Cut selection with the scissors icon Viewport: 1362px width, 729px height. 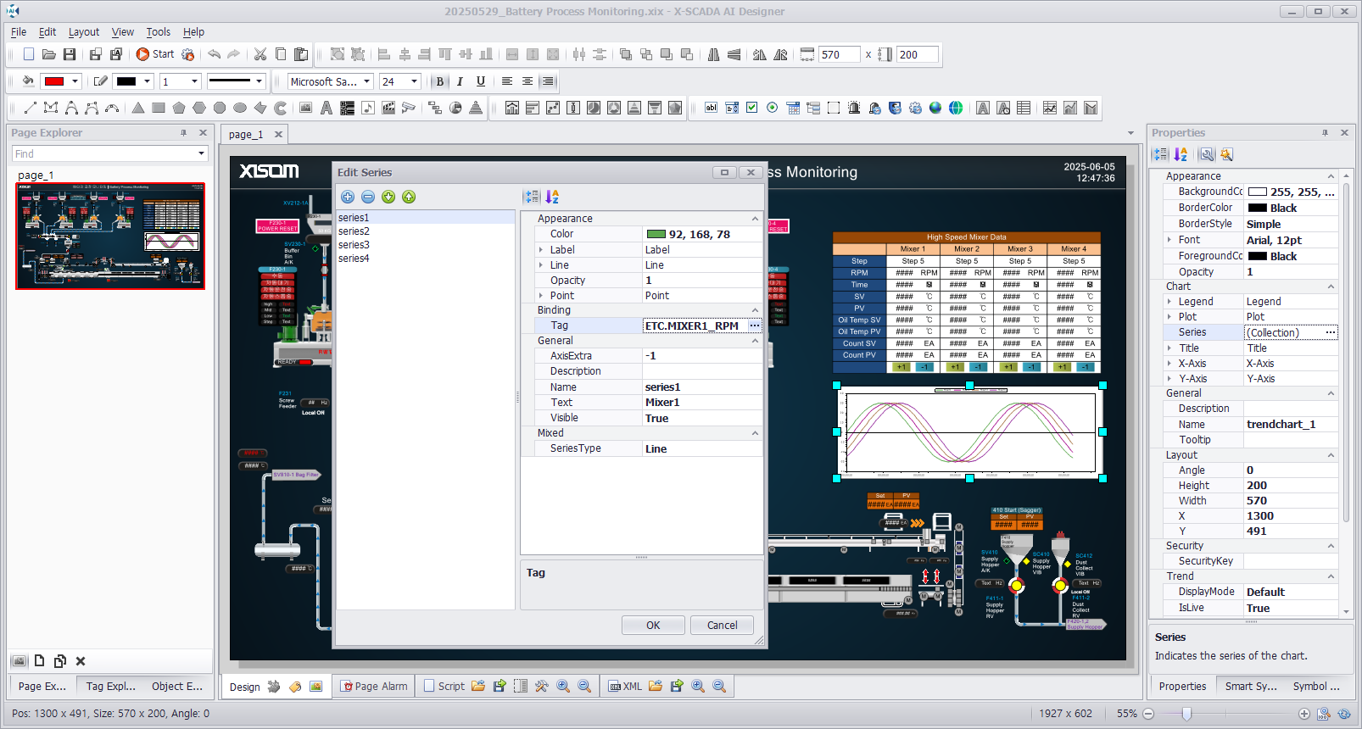point(260,54)
